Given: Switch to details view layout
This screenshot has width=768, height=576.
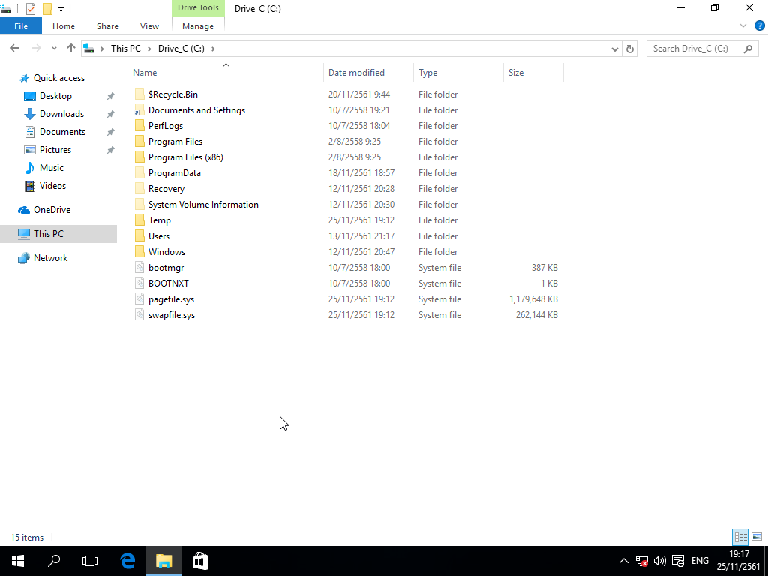Looking at the screenshot, I should [x=740, y=537].
